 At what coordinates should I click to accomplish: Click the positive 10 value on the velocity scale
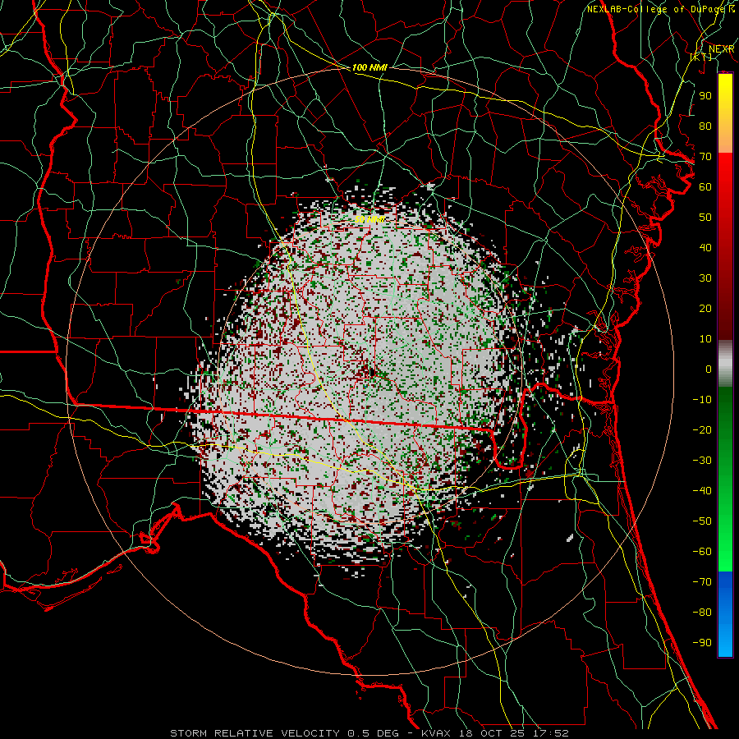click(x=705, y=339)
